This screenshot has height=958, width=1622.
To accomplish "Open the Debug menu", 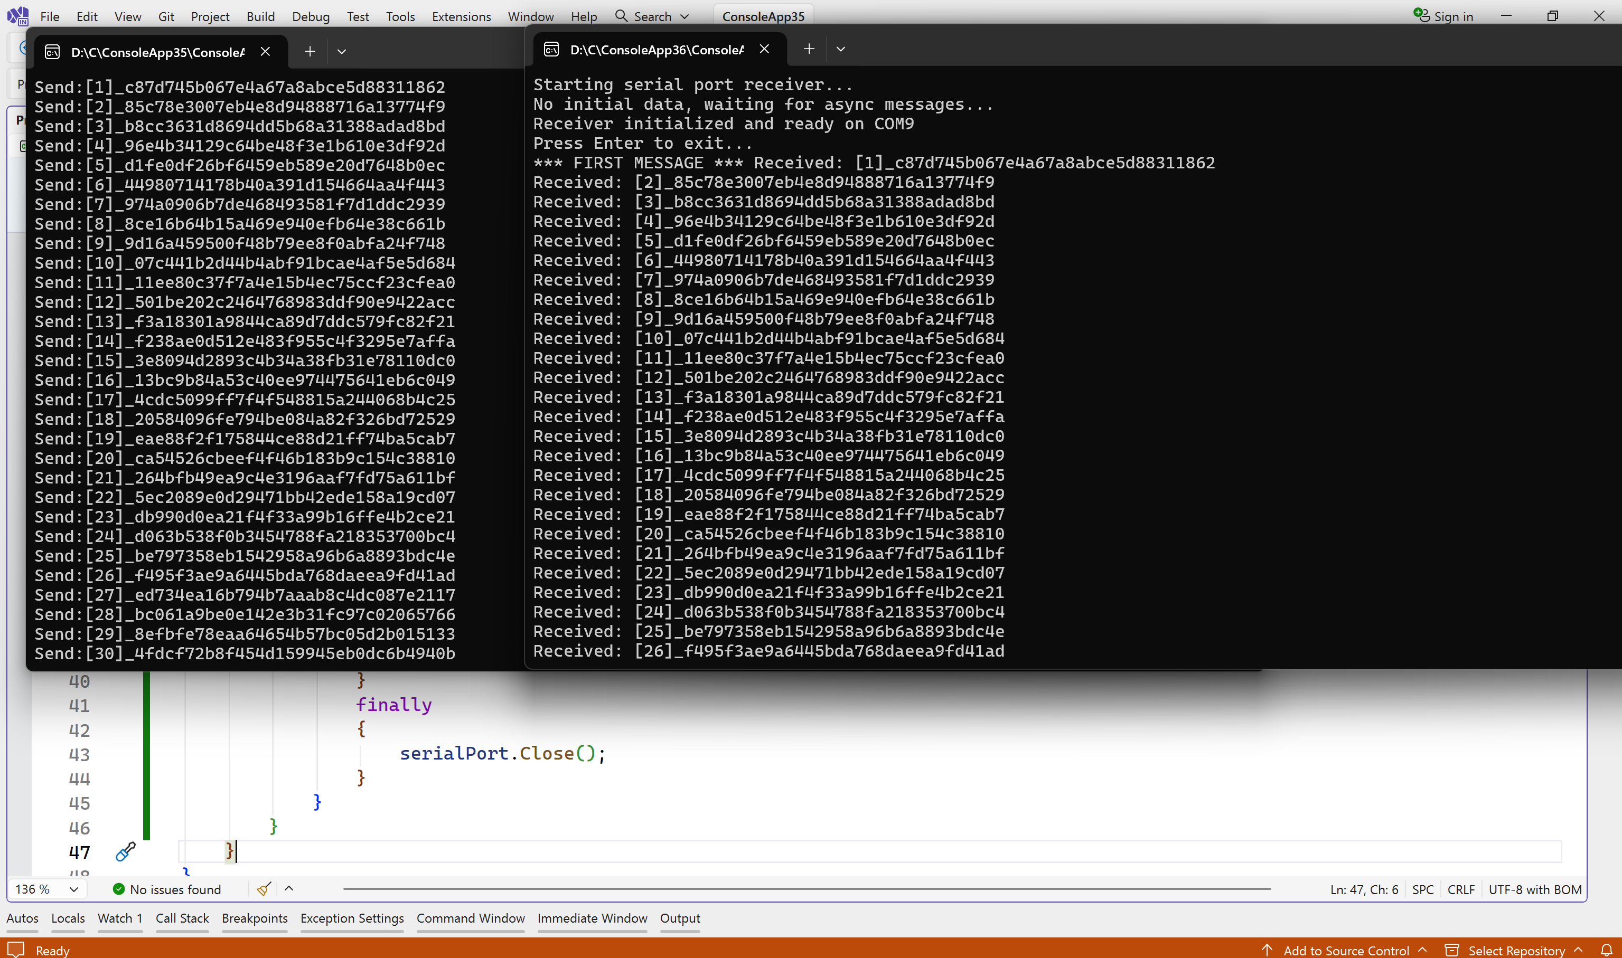I will click(x=310, y=16).
